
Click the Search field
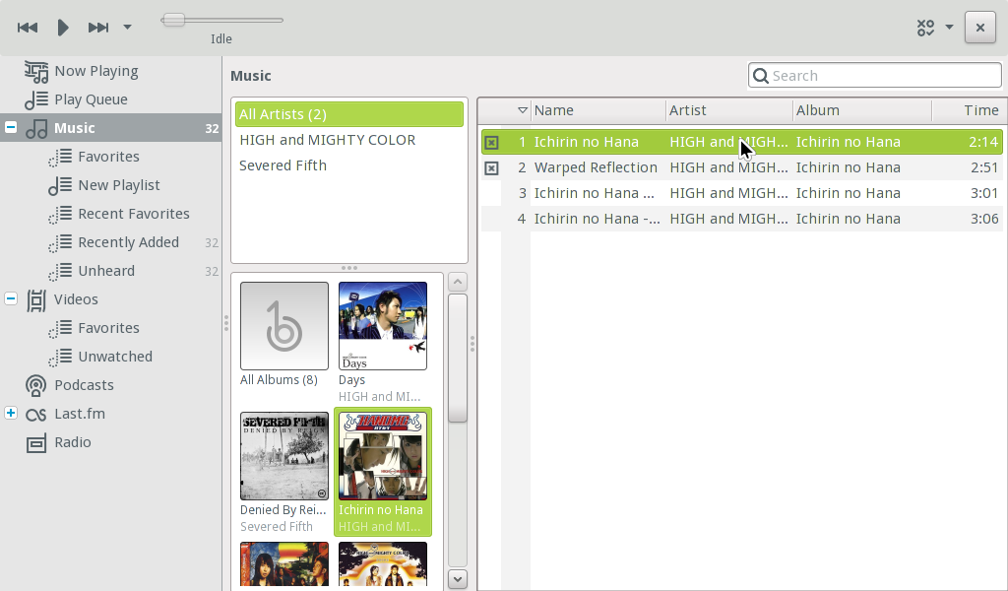tap(874, 75)
